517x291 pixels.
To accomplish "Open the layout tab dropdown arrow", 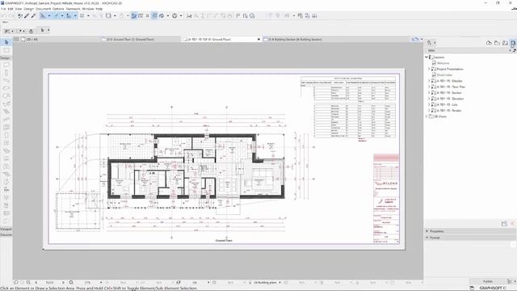I will (258, 40).
